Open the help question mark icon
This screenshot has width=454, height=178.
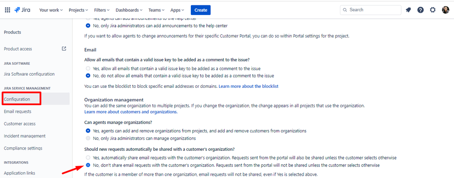coord(420,10)
